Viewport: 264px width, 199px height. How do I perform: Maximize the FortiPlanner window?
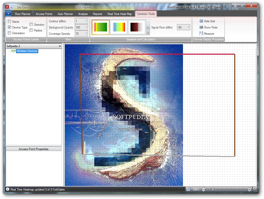coord(242,6)
